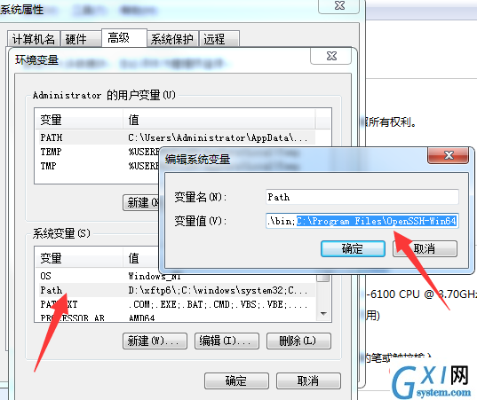Select system variable PATHEXT row
This screenshot has height=400, width=477.
click(x=176, y=304)
